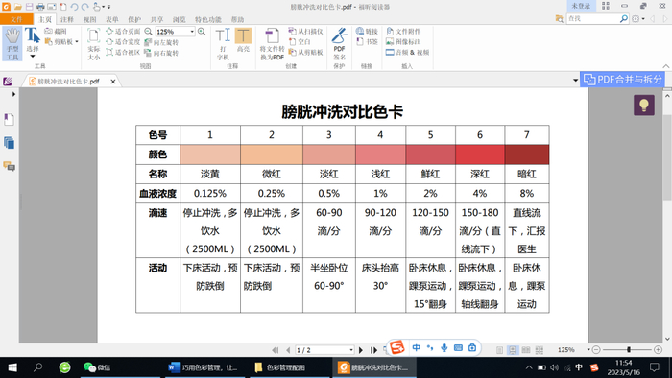
Task: Click the zoom in magnifier in ribbon
Action: coord(202,32)
